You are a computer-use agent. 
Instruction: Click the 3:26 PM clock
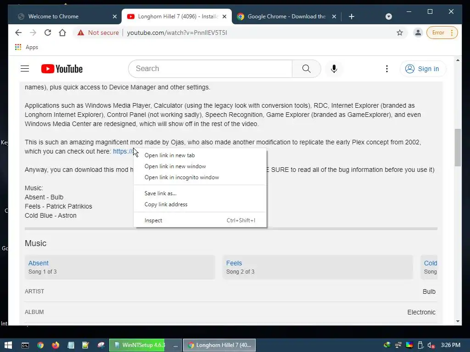click(450, 345)
